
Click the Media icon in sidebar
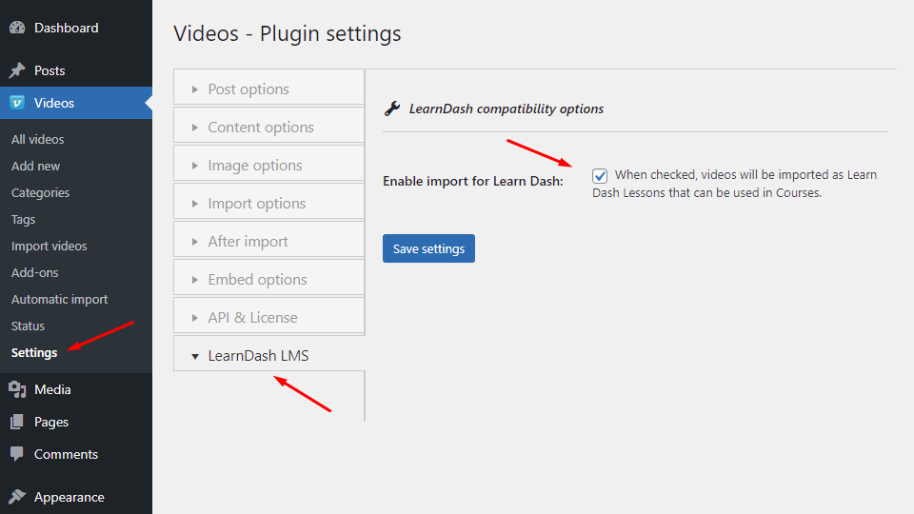[x=17, y=389]
